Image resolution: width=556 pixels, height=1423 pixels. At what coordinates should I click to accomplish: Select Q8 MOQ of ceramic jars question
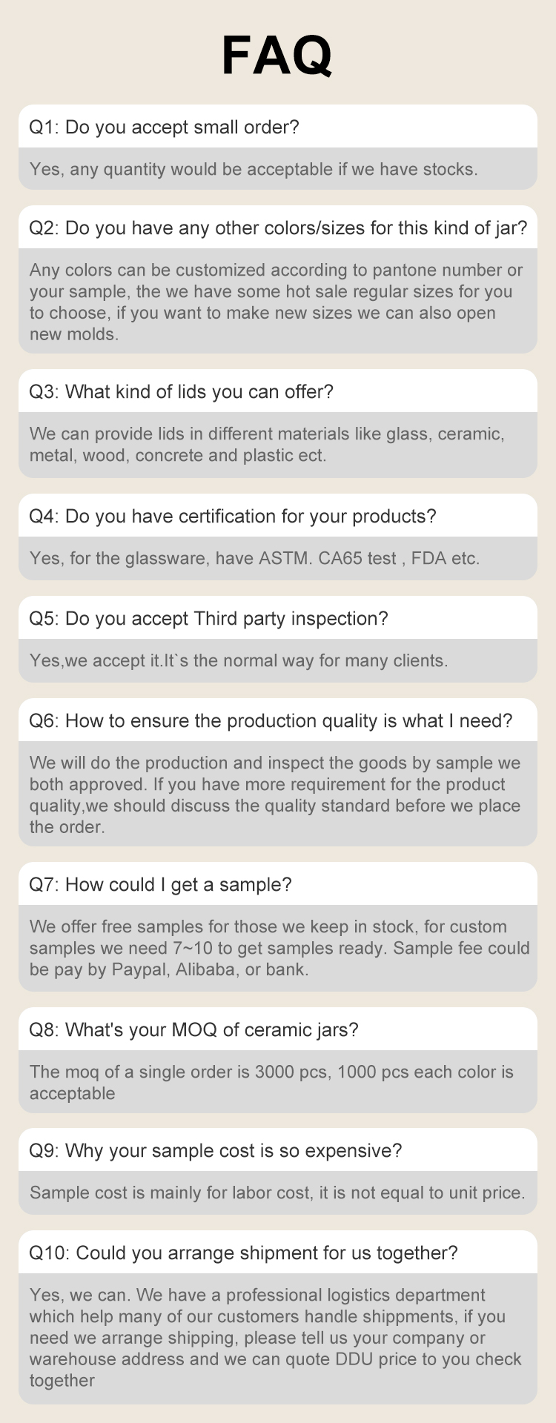pyautogui.click(x=193, y=1030)
